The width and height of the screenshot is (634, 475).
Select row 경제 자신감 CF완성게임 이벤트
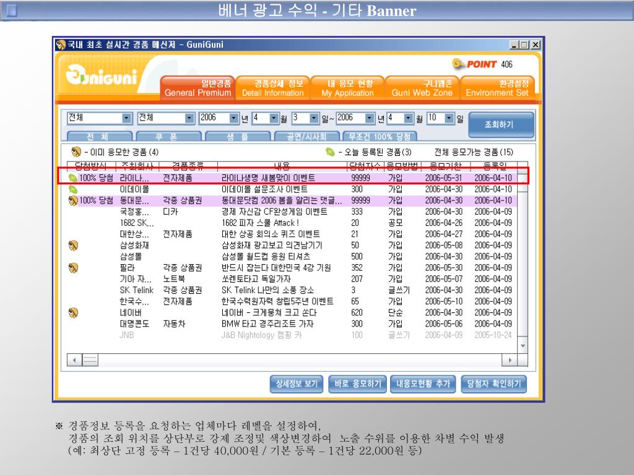[292, 212]
